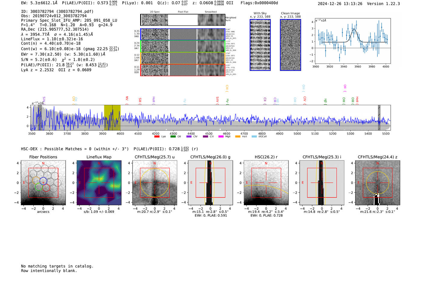Open the Gaussian emission line fit plot
Image resolution: width=421 pixels, height=287 pixels.
point(353,41)
